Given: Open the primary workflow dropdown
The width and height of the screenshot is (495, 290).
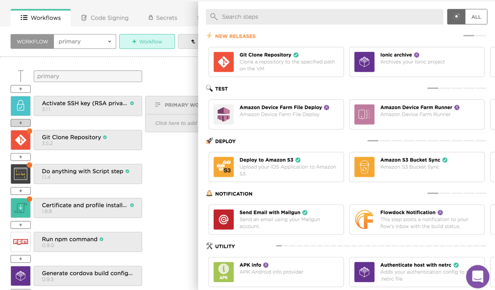Looking at the screenshot, I should (85, 41).
